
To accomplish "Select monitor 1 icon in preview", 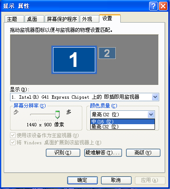I will point(74,60).
